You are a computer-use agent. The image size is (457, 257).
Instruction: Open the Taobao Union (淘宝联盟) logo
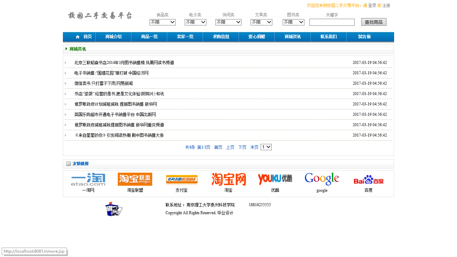[135, 179]
